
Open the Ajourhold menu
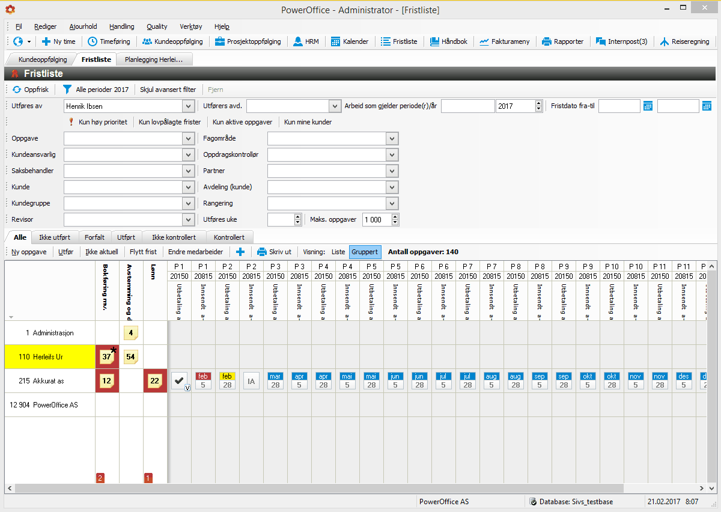point(83,26)
